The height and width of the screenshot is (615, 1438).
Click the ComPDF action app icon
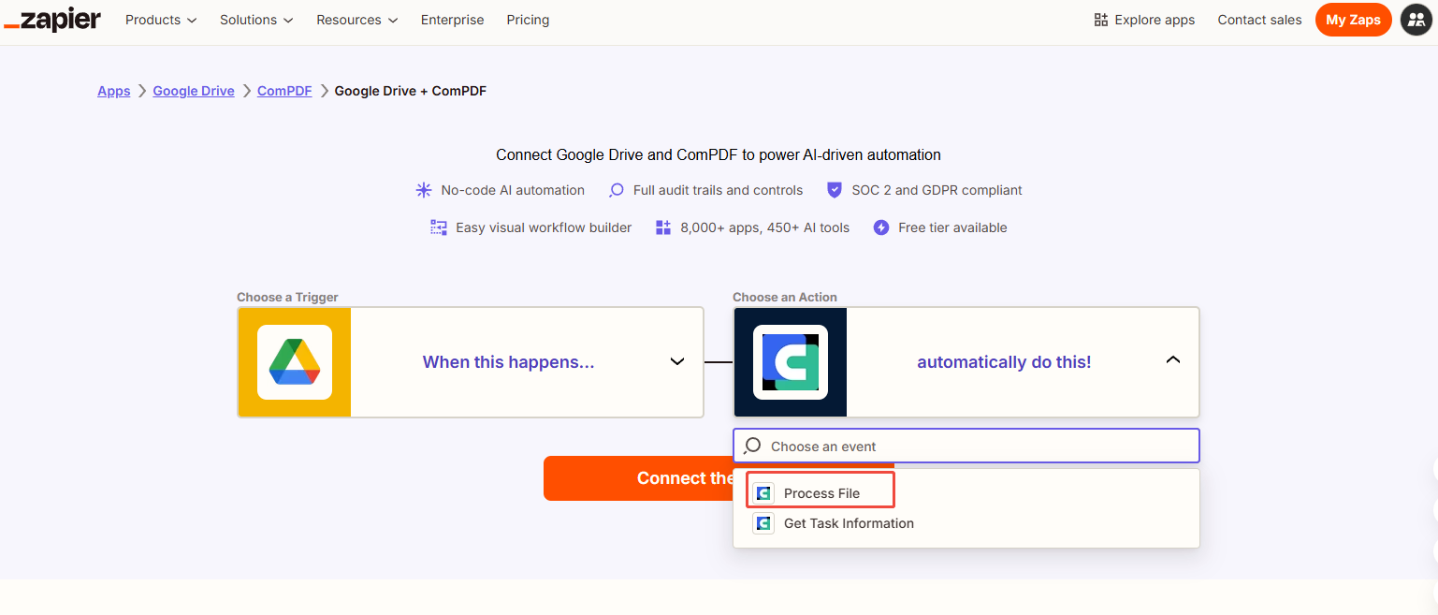(790, 362)
